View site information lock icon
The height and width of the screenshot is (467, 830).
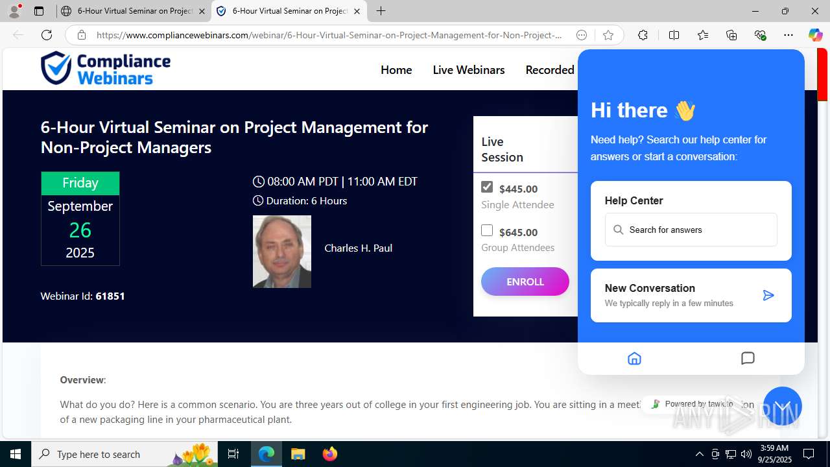coord(81,35)
